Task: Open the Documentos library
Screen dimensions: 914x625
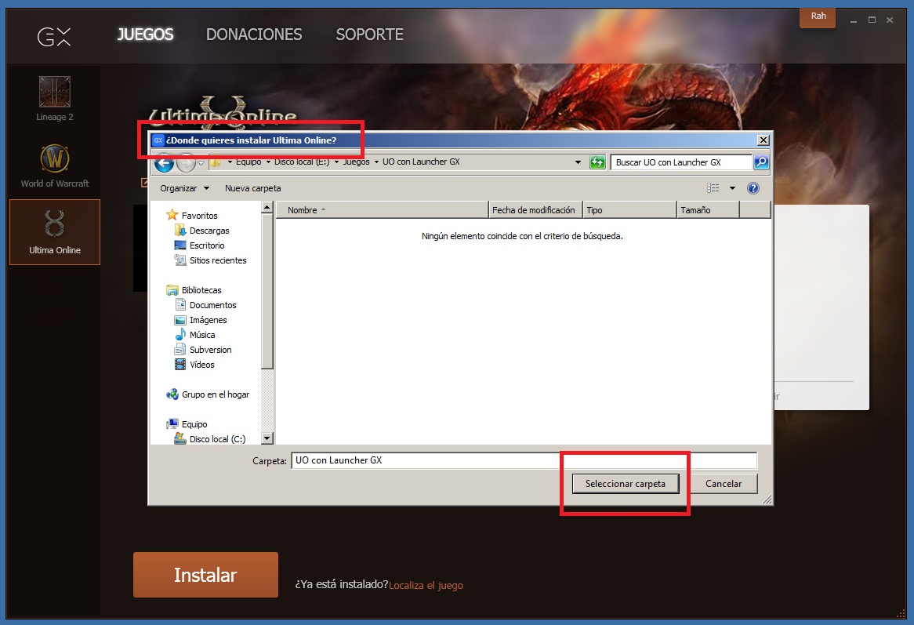Action: pos(212,305)
